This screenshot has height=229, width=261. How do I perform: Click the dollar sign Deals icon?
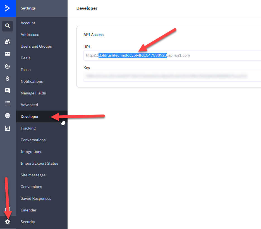click(8, 79)
